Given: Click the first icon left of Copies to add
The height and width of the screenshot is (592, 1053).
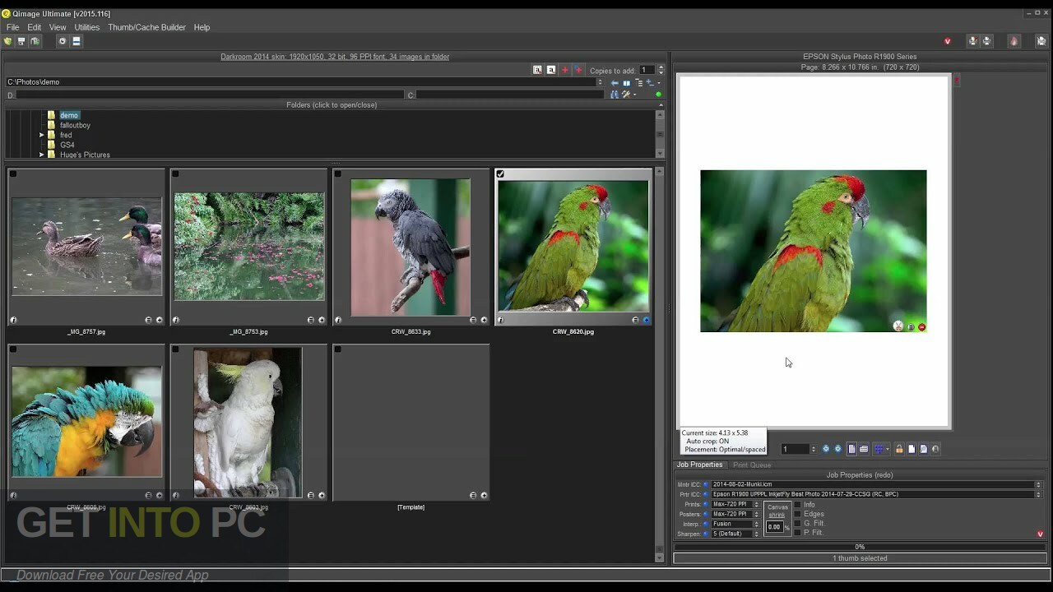Looking at the screenshot, I should [537, 70].
